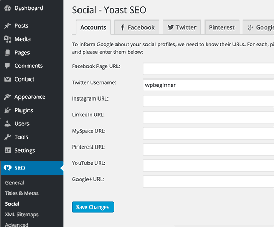Click the Users person icon
This screenshot has height=227, width=274.
tap(7, 123)
